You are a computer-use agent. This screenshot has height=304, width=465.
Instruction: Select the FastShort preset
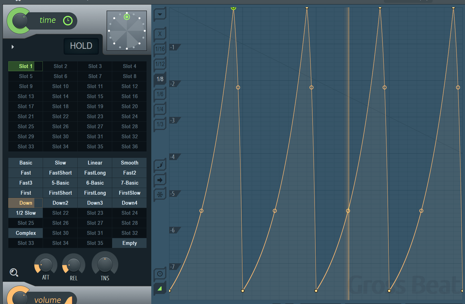pyautogui.click(x=60, y=173)
